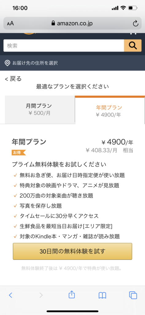Open Safari reader text size AA menu

click(x=10, y=23)
